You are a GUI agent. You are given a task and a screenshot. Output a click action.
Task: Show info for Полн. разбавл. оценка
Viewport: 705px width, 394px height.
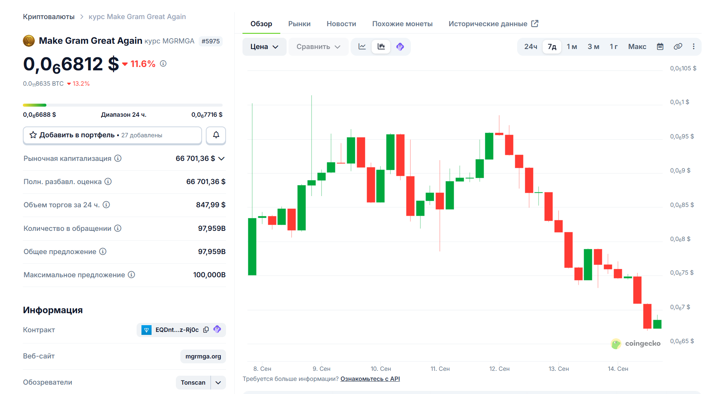coord(108,181)
